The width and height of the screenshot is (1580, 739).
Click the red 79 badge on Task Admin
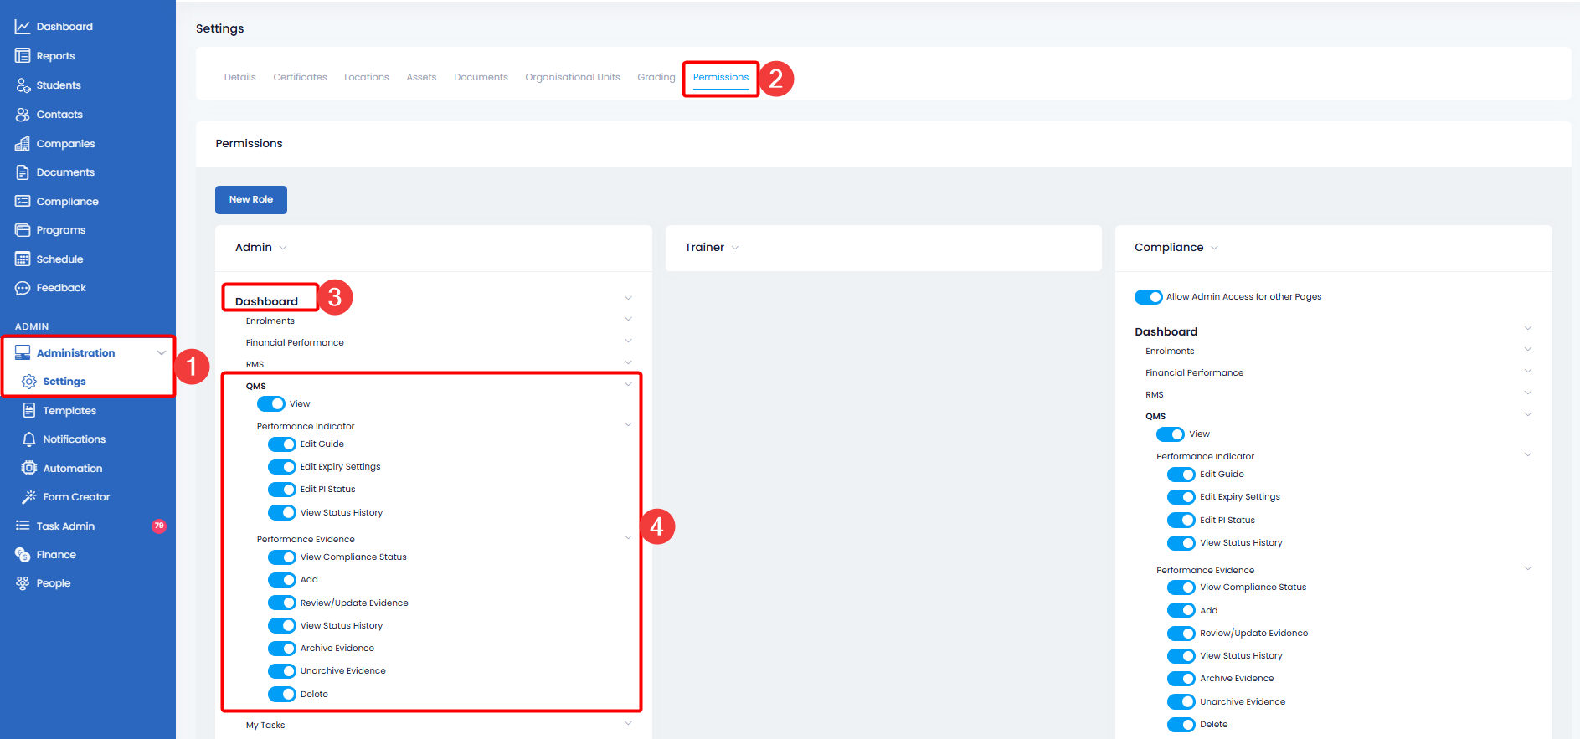click(x=159, y=526)
